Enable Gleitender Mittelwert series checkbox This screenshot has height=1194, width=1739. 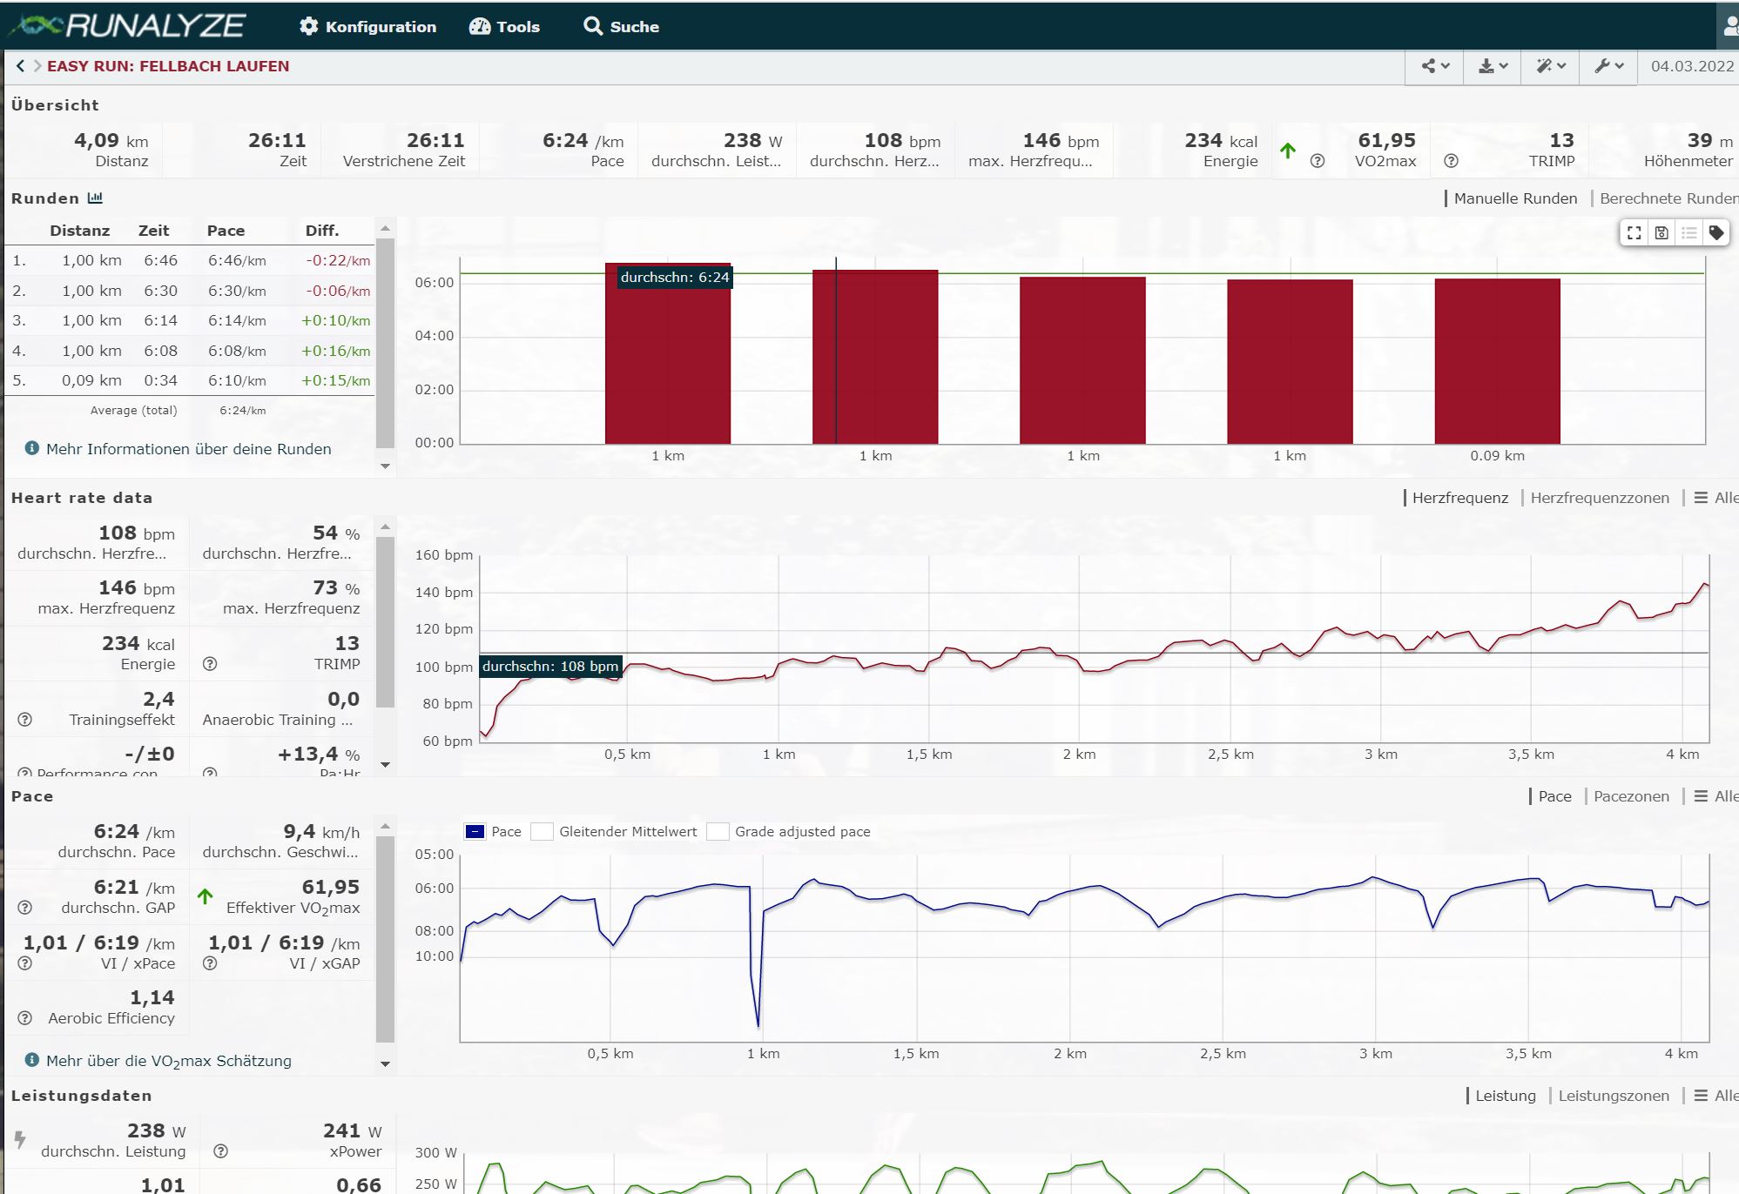[x=543, y=831]
